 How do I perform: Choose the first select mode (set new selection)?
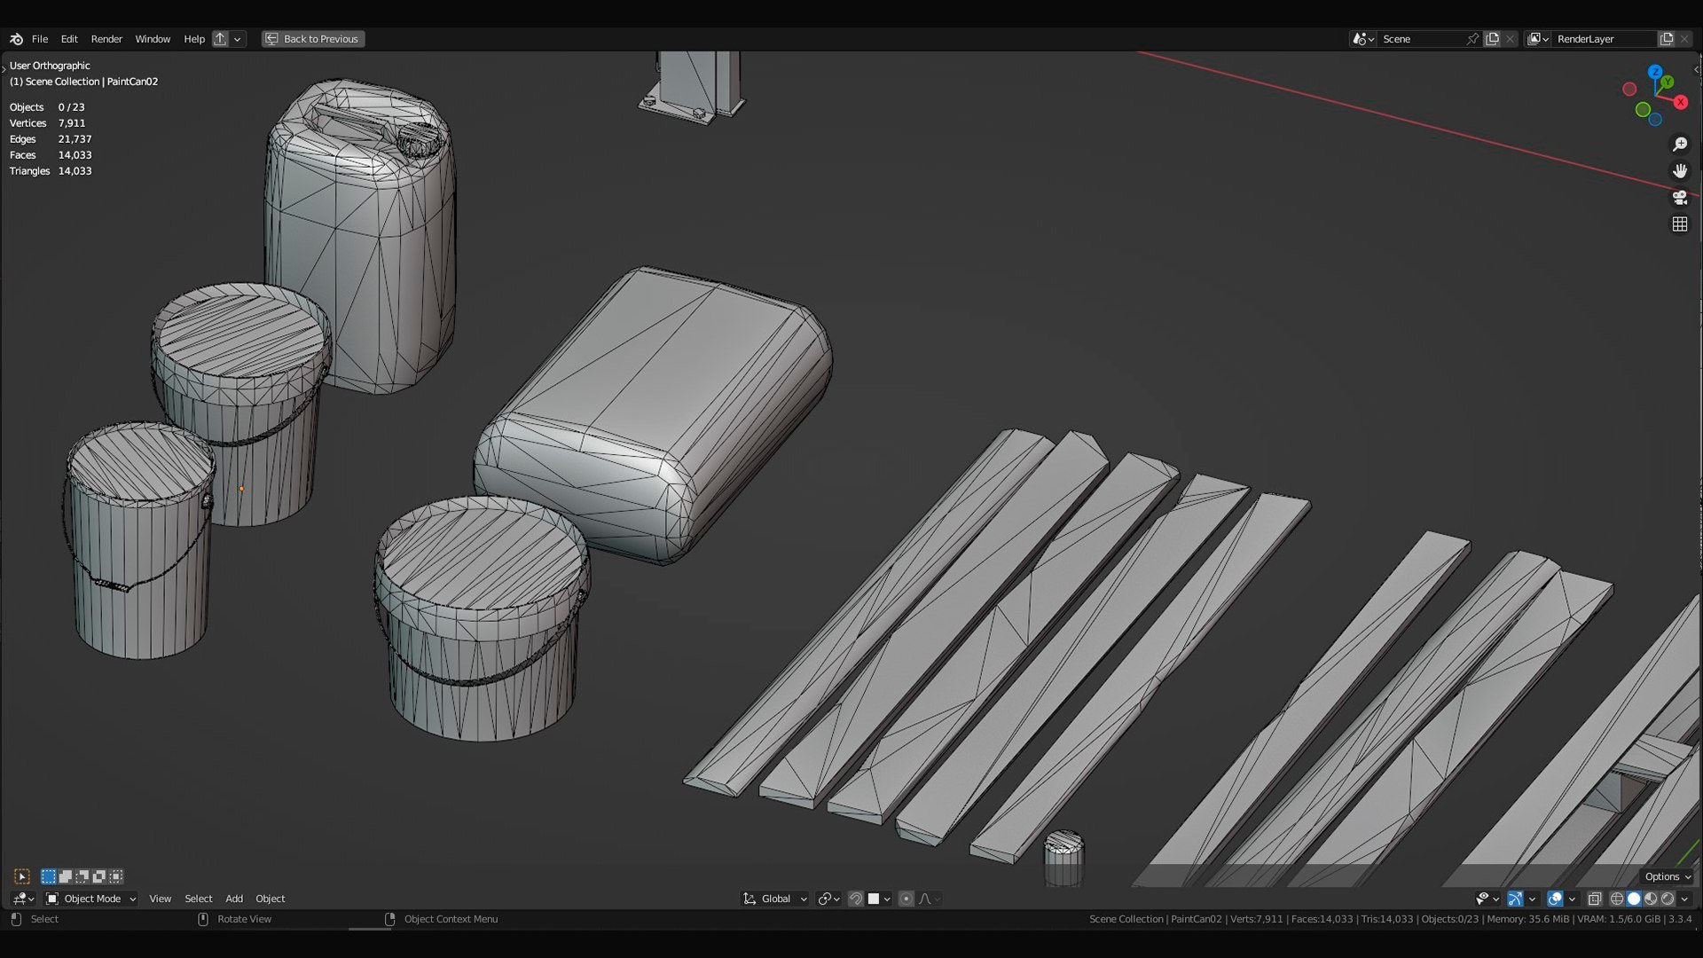(49, 876)
